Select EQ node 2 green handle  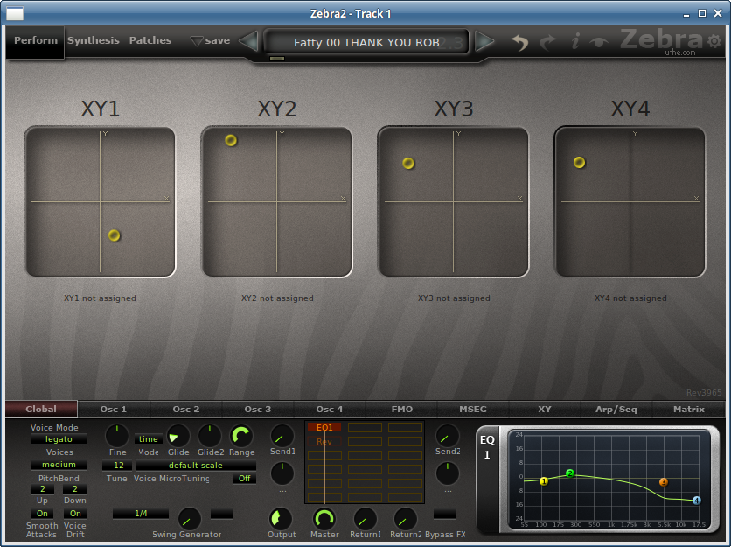point(570,473)
